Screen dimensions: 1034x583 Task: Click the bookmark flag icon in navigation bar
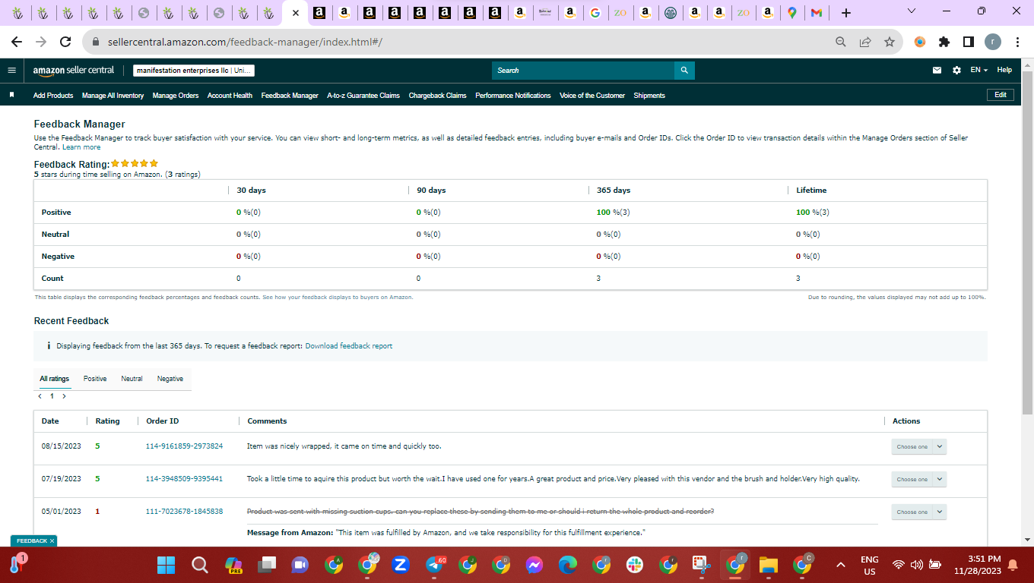(x=11, y=96)
